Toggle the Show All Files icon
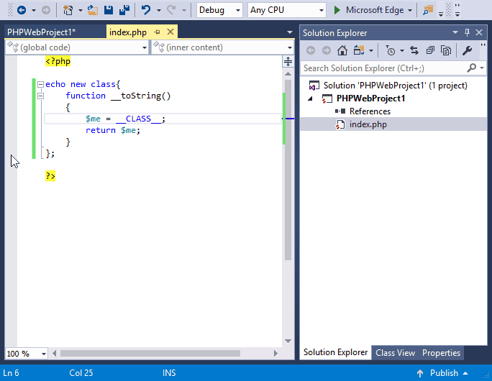 pyautogui.click(x=446, y=50)
